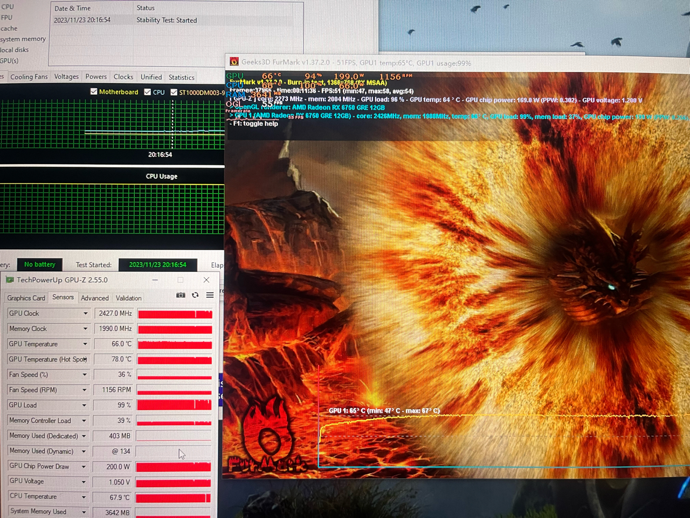
Task: Uncheck the CPU graph checkbox
Action: coord(148,92)
